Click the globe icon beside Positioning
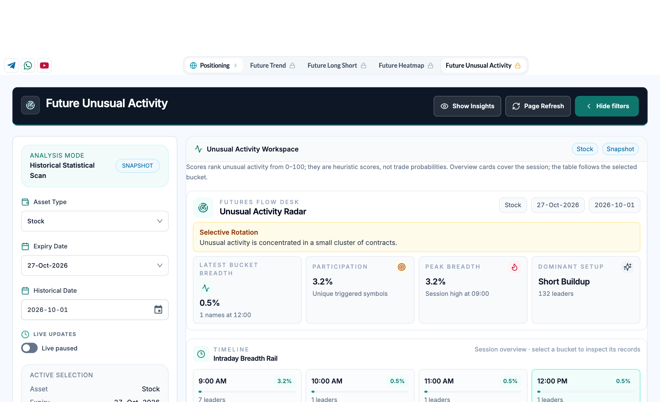This screenshot has width=660, height=402. click(194, 65)
